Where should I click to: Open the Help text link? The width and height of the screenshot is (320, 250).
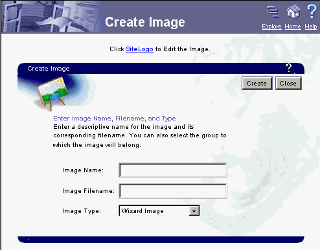pyautogui.click(x=311, y=27)
